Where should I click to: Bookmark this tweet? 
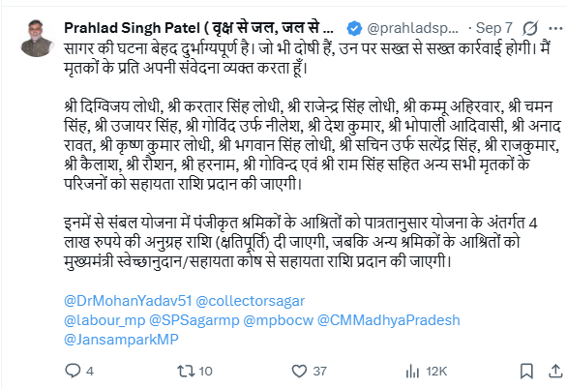pyautogui.click(x=526, y=372)
